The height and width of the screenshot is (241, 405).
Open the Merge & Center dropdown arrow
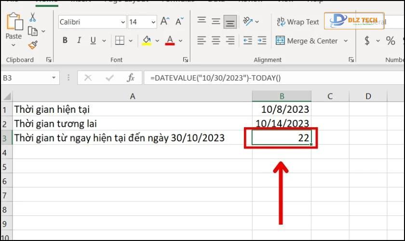346,41
